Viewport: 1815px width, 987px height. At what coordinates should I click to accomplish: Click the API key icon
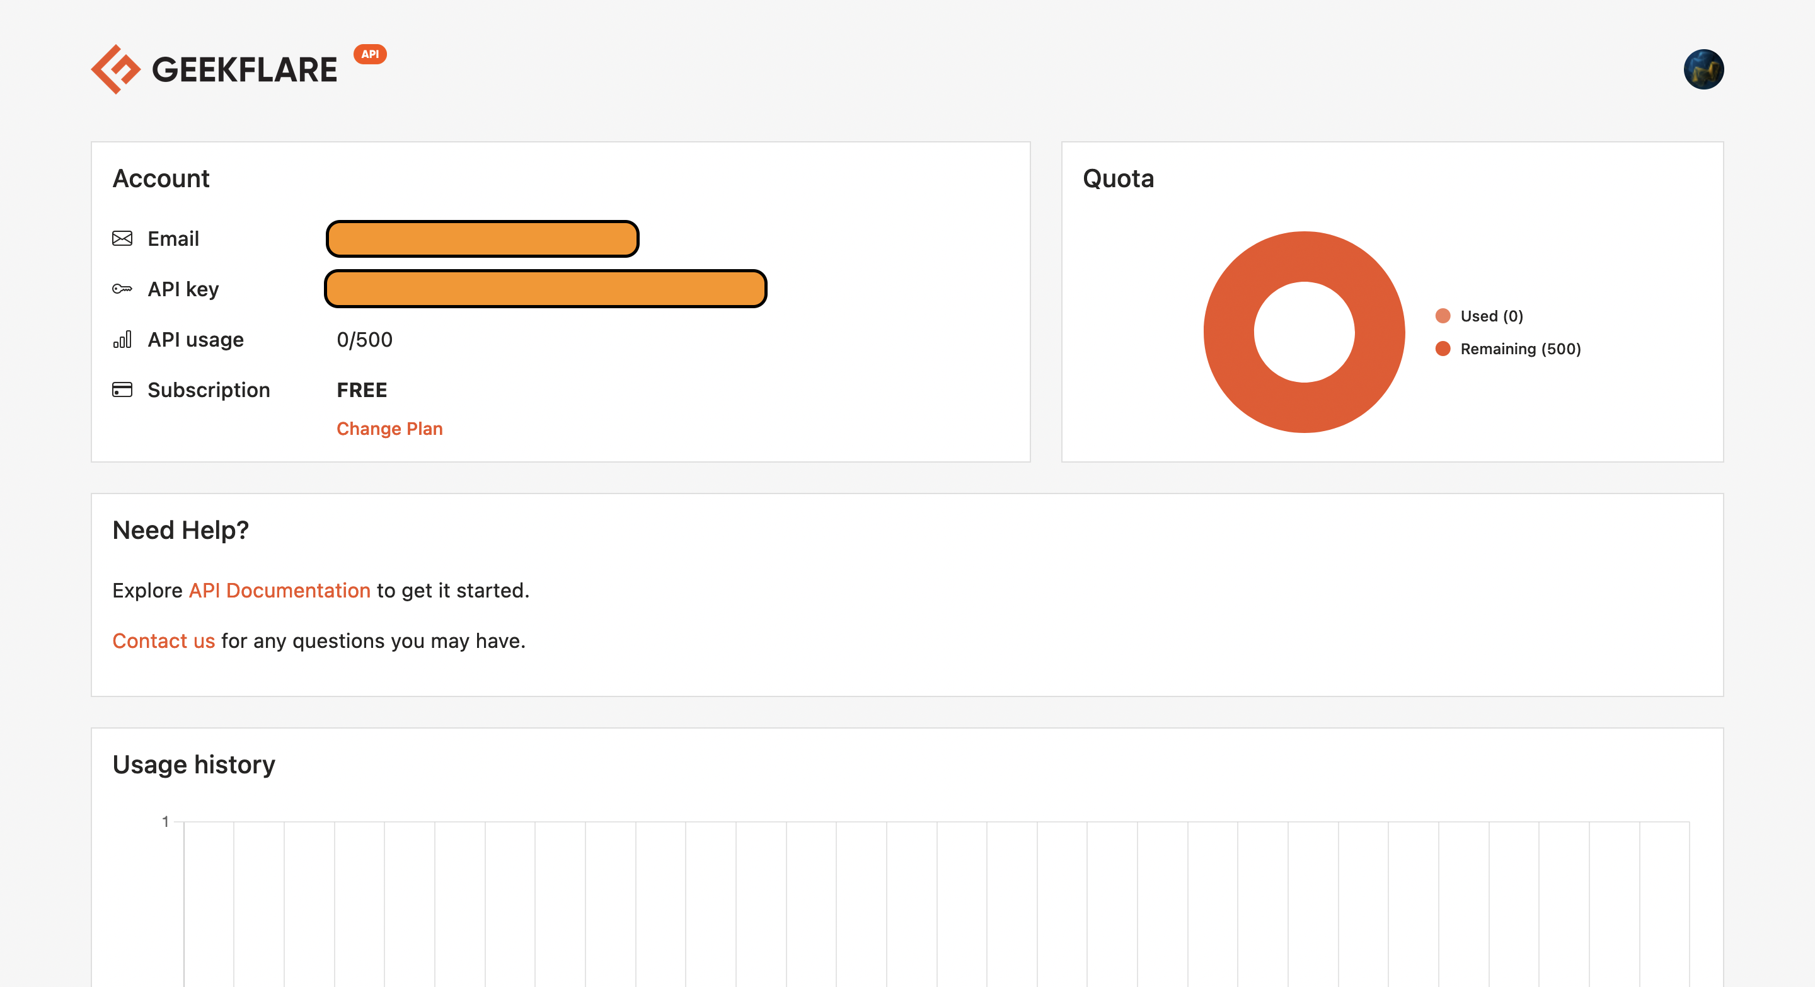tap(122, 289)
